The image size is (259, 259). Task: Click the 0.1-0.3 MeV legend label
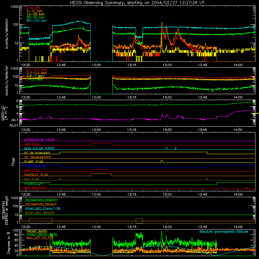tap(37, 70)
